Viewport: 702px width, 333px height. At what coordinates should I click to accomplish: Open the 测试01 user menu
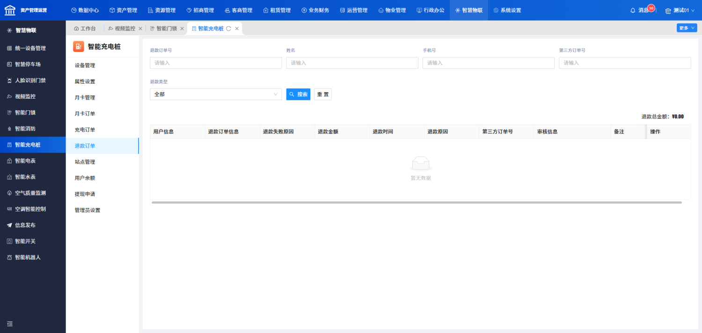[x=680, y=10]
